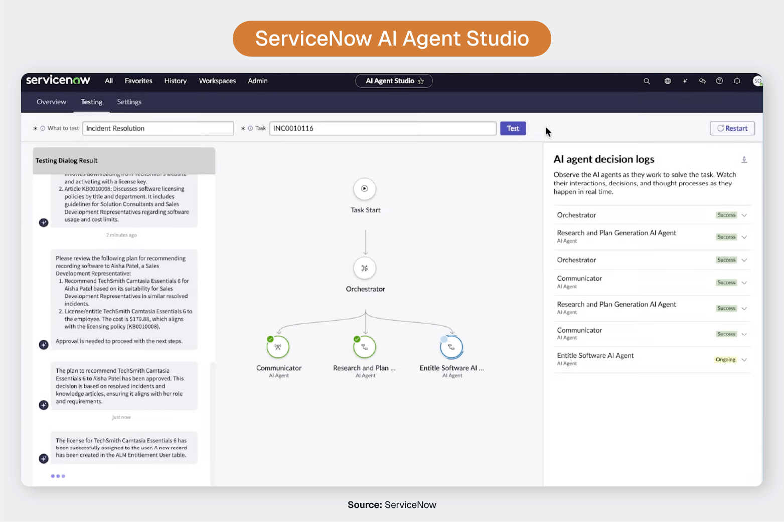Open the global search icon
784x522 pixels.
[x=647, y=81]
